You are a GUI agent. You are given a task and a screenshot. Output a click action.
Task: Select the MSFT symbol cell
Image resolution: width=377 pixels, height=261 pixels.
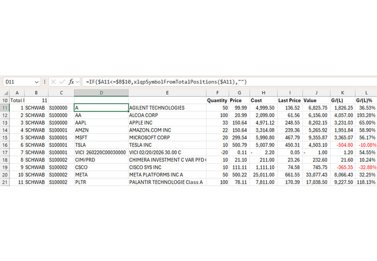[101, 137]
